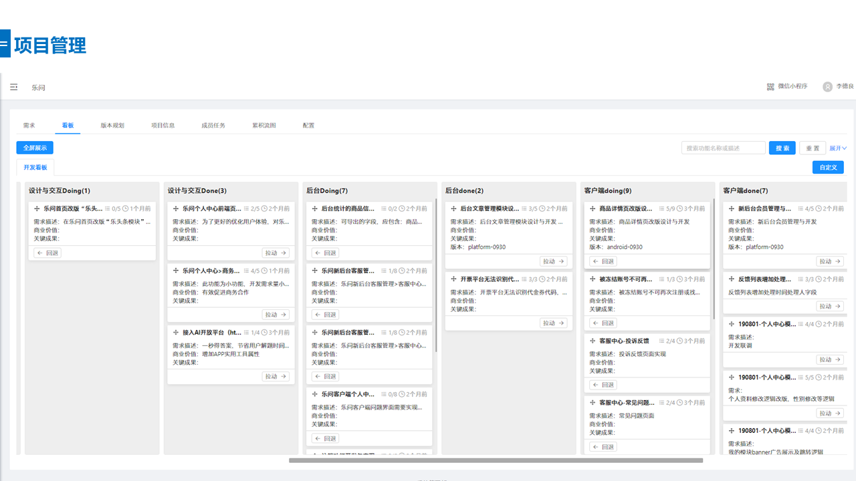Grab move handle of 后台统计的商品信 card
Image resolution: width=856 pixels, height=481 pixels.
coord(315,208)
